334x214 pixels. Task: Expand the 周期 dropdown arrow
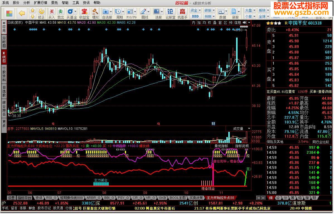pos(123,11)
